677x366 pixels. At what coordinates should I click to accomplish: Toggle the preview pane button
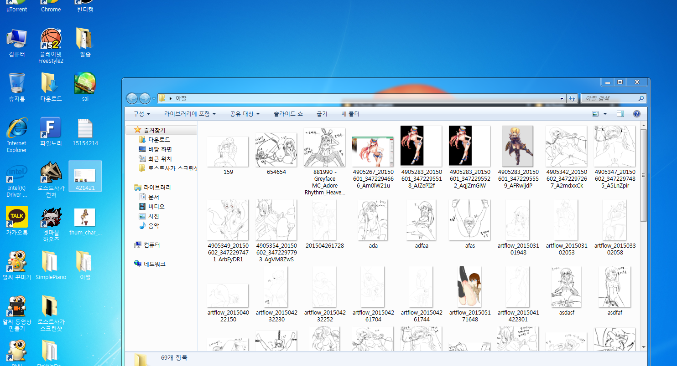[620, 114]
